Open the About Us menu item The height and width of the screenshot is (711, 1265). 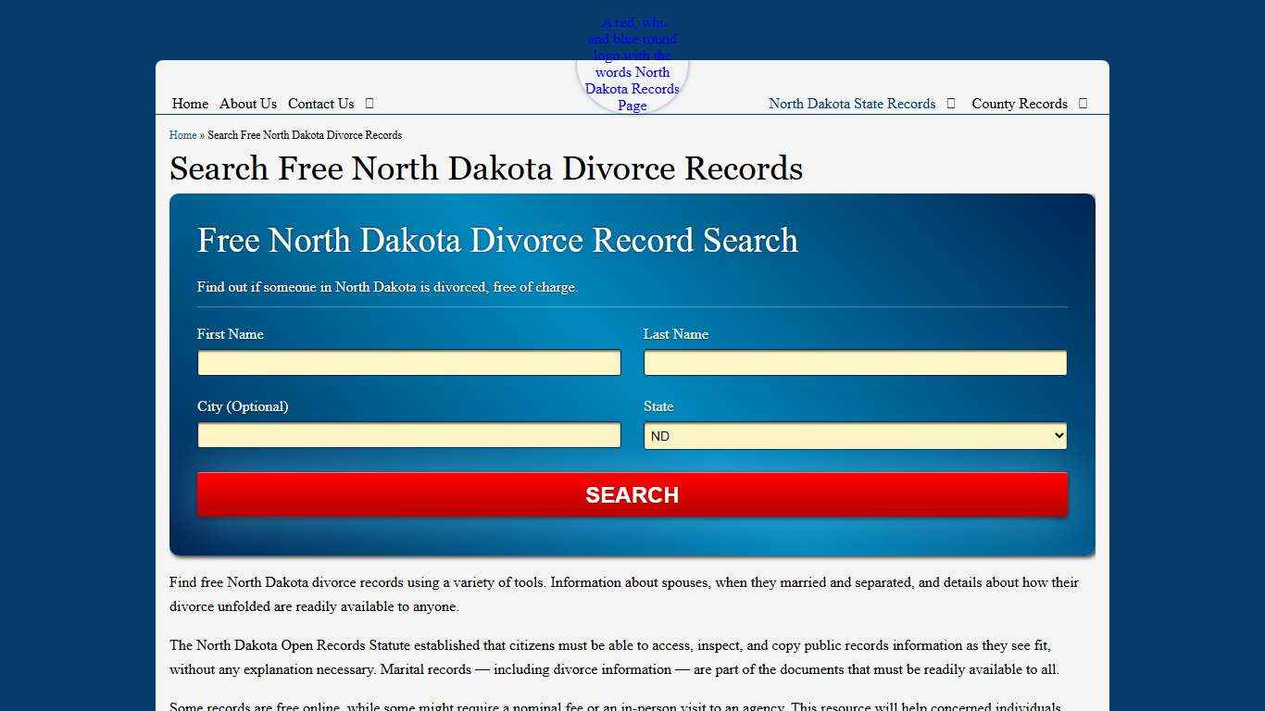click(247, 104)
